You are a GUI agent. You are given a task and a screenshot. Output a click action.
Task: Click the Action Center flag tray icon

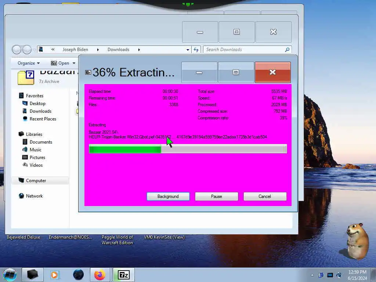pos(321,275)
